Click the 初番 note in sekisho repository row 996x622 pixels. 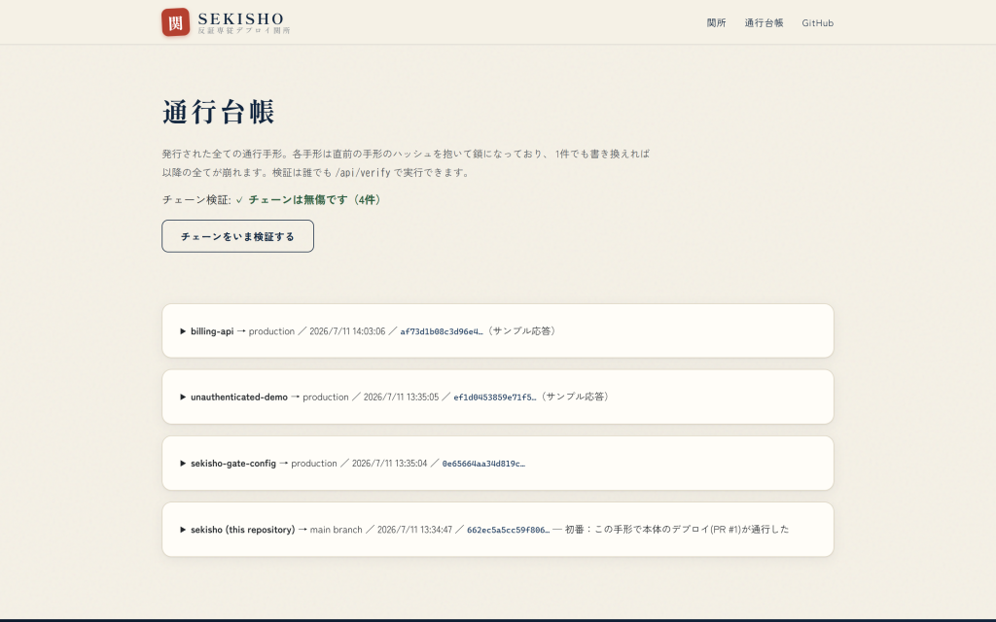point(677,530)
